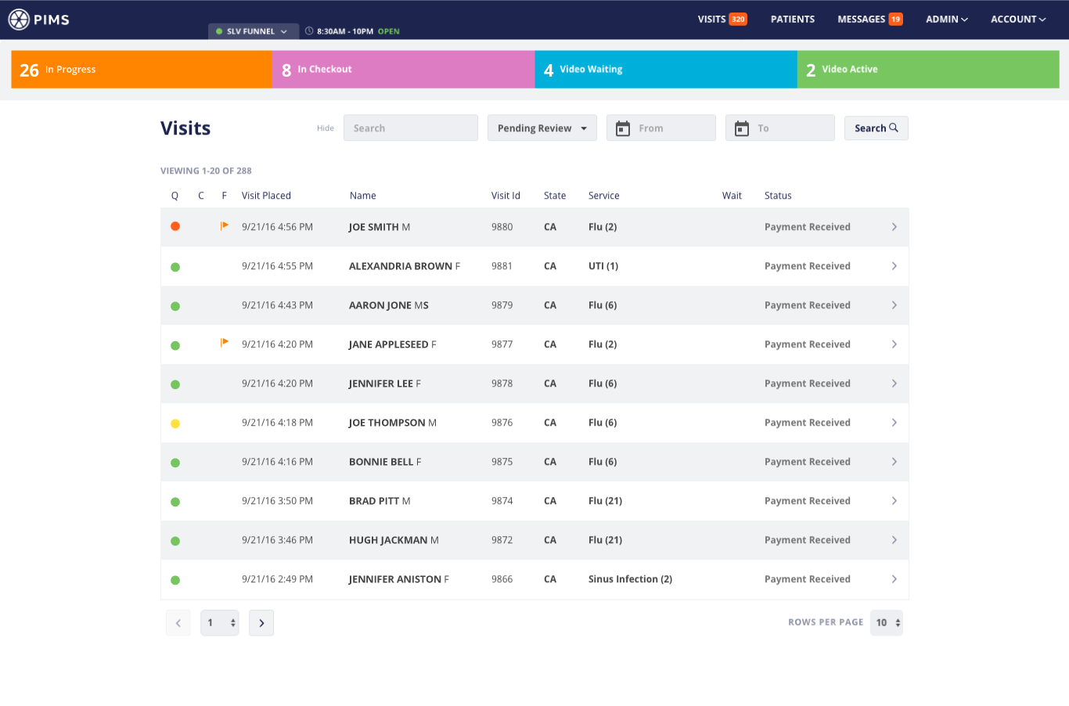
Task: Open Messages from the top navigation
Action: (x=869, y=20)
